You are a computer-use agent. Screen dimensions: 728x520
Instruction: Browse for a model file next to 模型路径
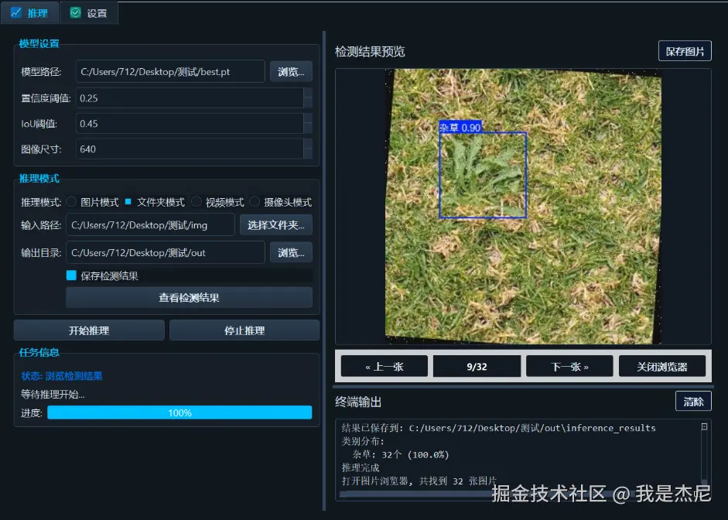(x=291, y=71)
